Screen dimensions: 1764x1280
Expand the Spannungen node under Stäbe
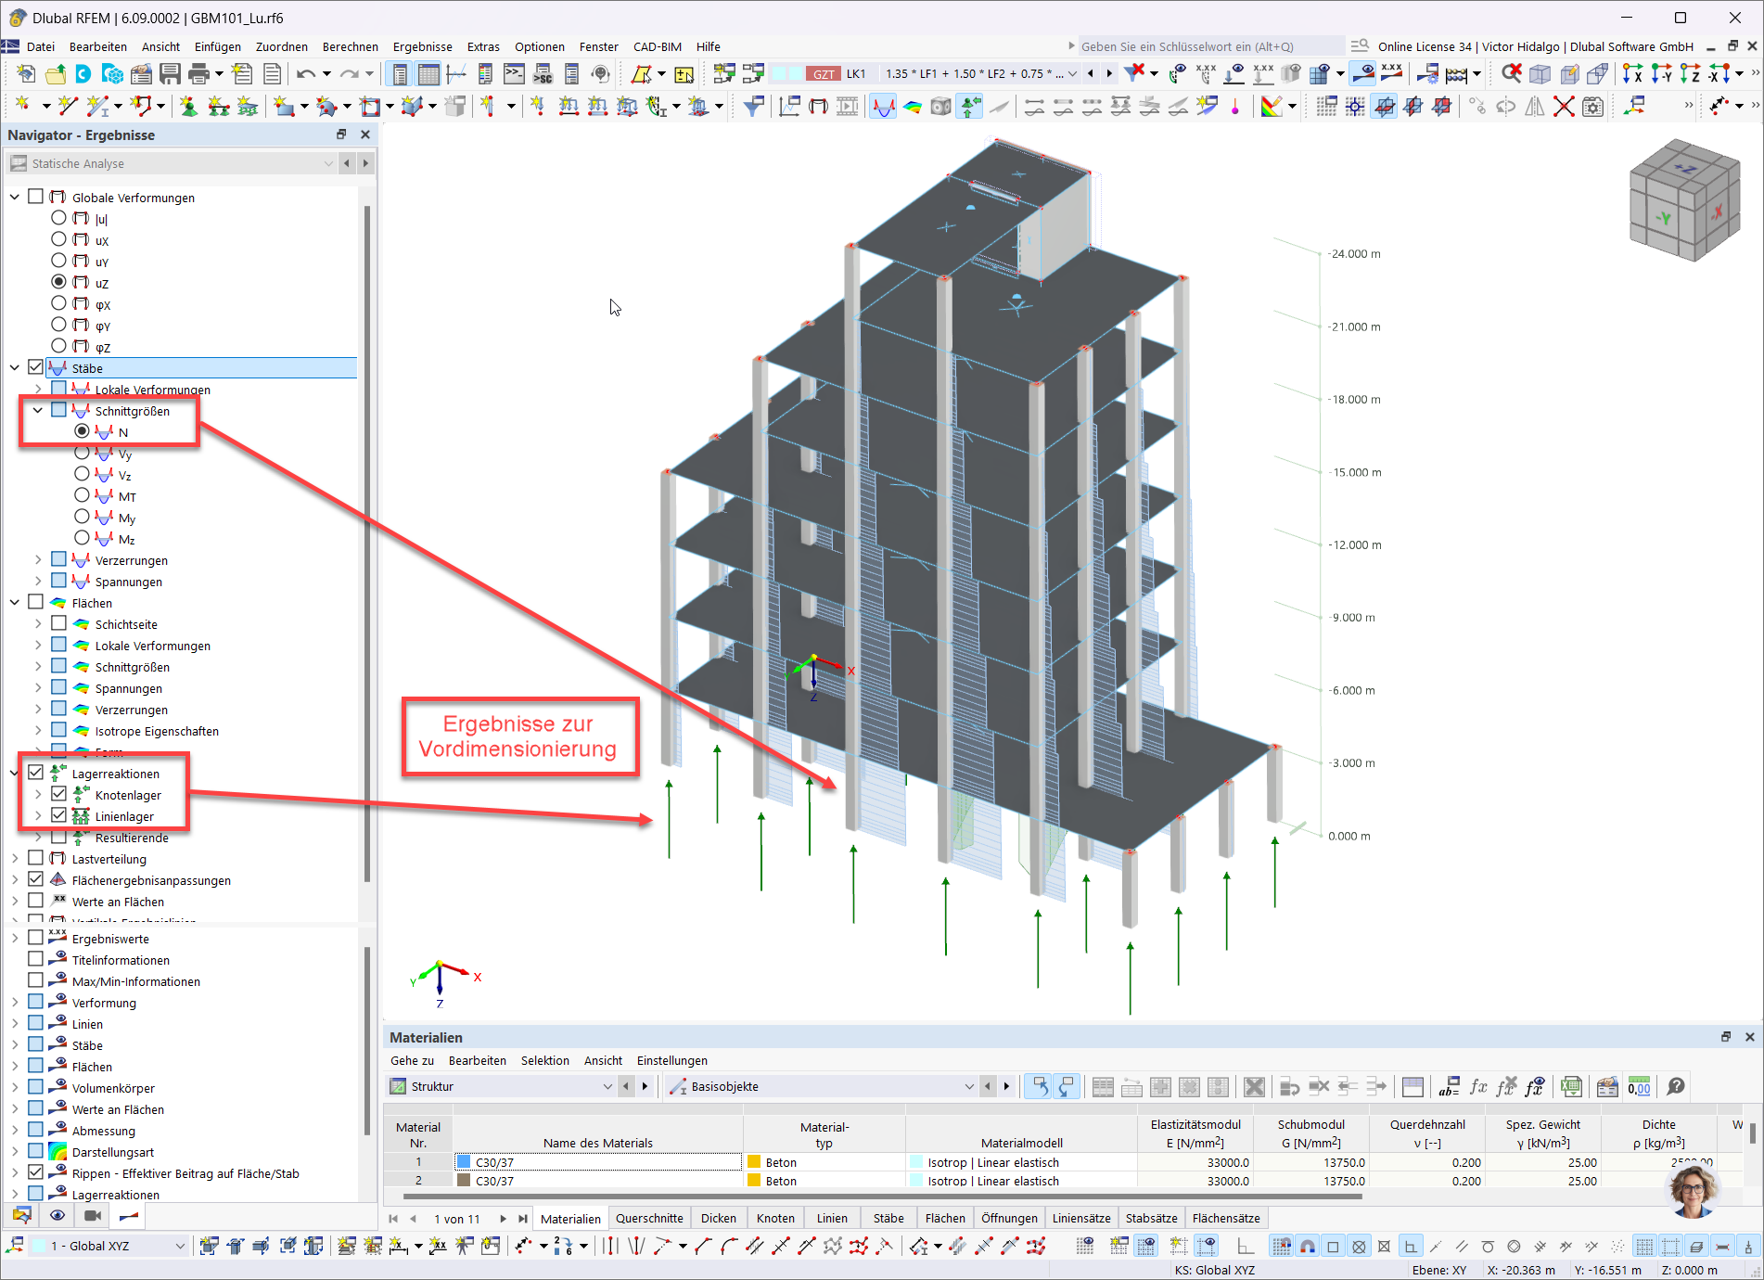37,581
